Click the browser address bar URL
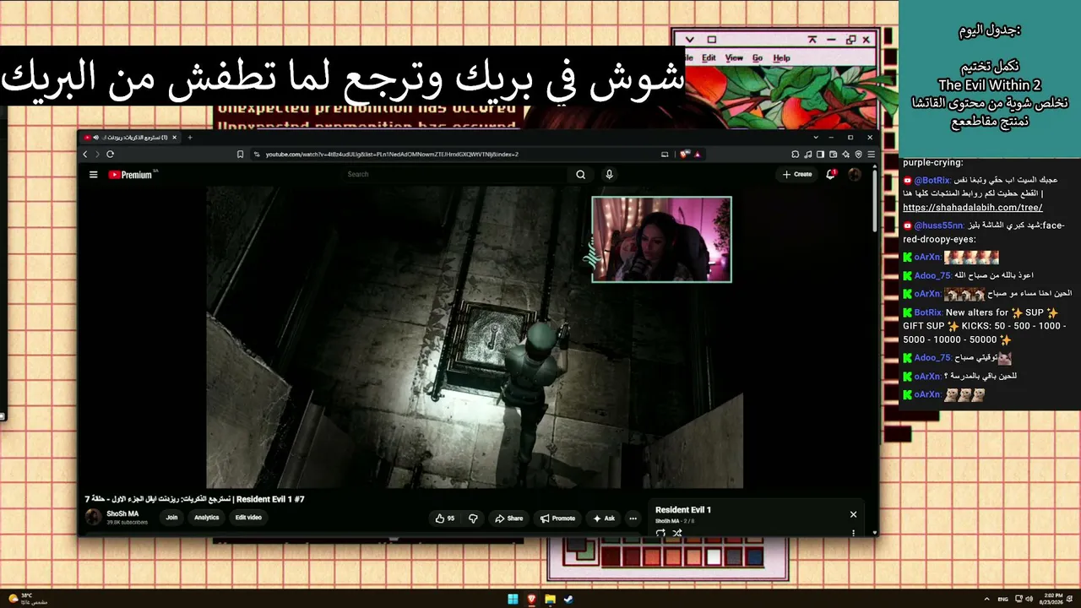 (x=392, y=155)
